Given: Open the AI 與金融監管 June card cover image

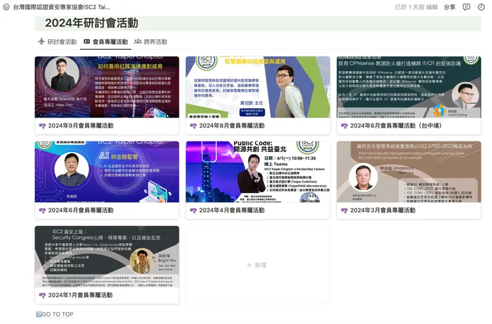Looking at the screenshot, I should pyautogui.click(x=107, y=172).
